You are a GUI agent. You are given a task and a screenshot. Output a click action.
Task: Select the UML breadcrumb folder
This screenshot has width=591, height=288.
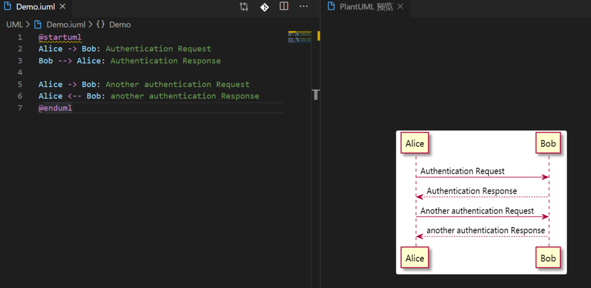[x=14, y=25]
